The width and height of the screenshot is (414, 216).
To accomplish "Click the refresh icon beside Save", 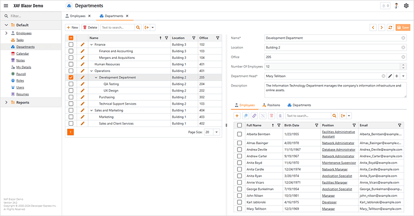I will (x=390, y=28).
